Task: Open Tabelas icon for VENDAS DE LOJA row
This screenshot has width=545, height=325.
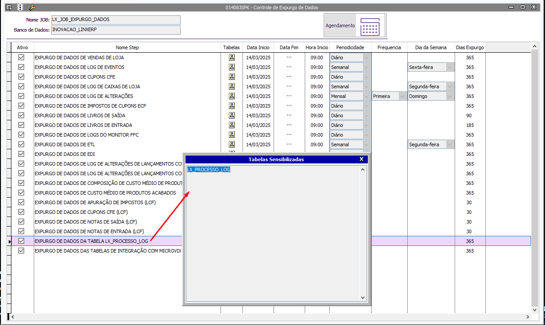Action: [232, 58]
